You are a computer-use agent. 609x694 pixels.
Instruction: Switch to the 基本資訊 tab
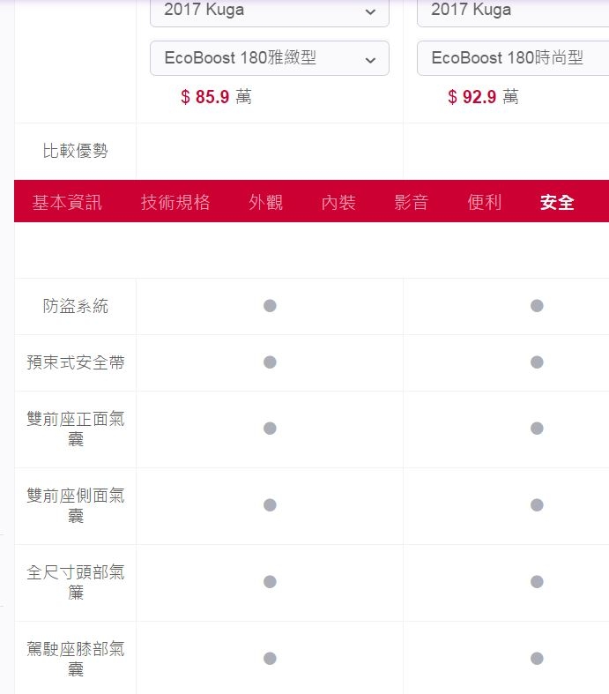(x=67, y=202)
